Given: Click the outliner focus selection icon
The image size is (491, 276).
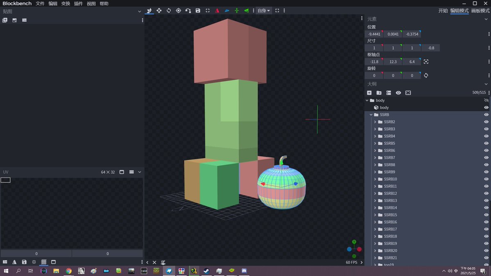Looking at the screenshot, I should (408, 93).
